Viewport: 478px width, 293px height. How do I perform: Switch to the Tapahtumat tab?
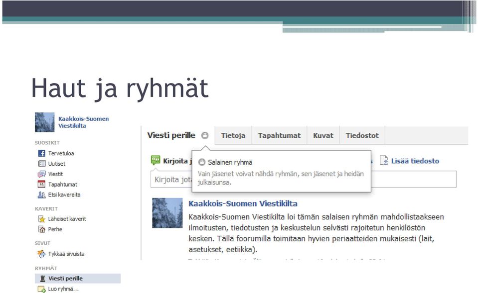(279, 135)
